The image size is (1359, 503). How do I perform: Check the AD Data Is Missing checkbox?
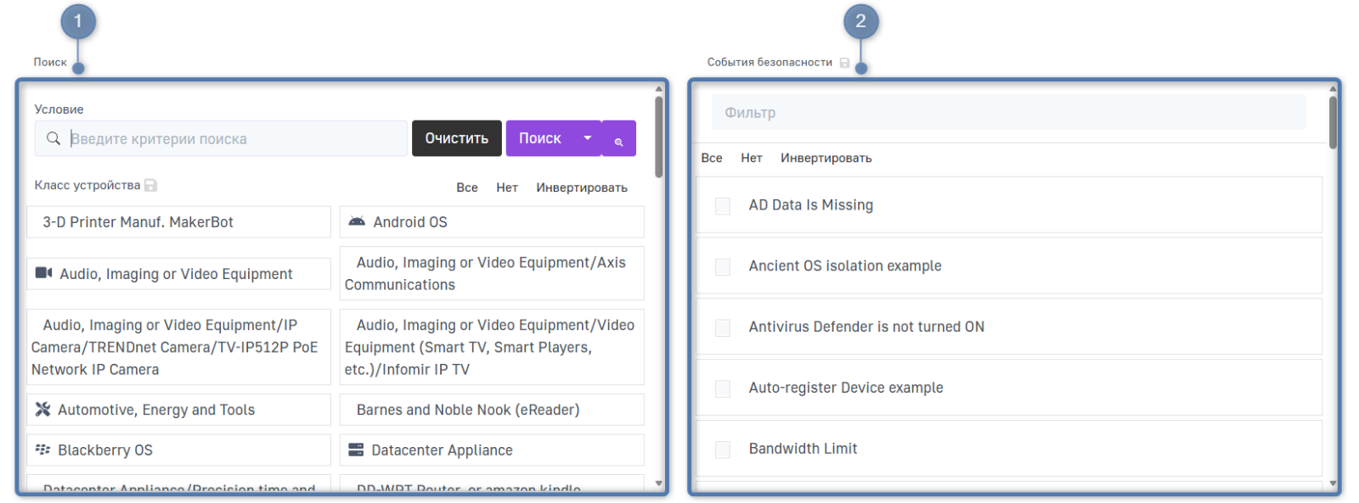(x=723, y=206)
